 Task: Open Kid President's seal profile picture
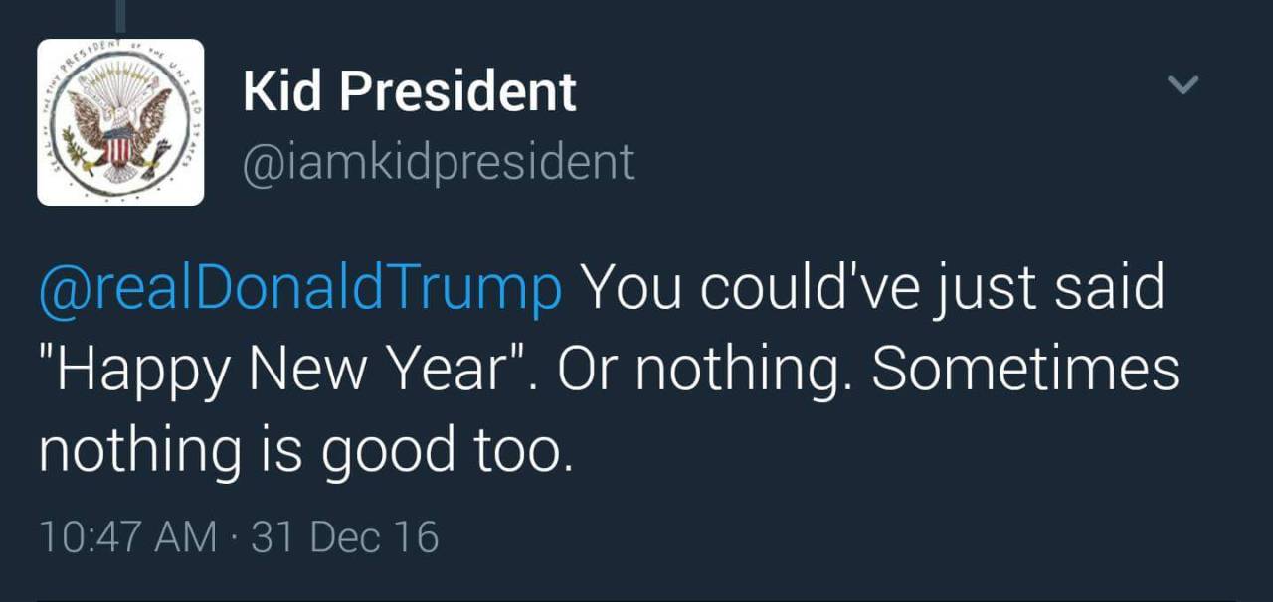click(120, 122)
